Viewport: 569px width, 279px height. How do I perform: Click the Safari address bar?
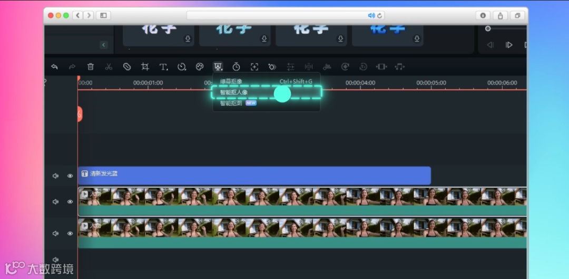tap(286, 16)
